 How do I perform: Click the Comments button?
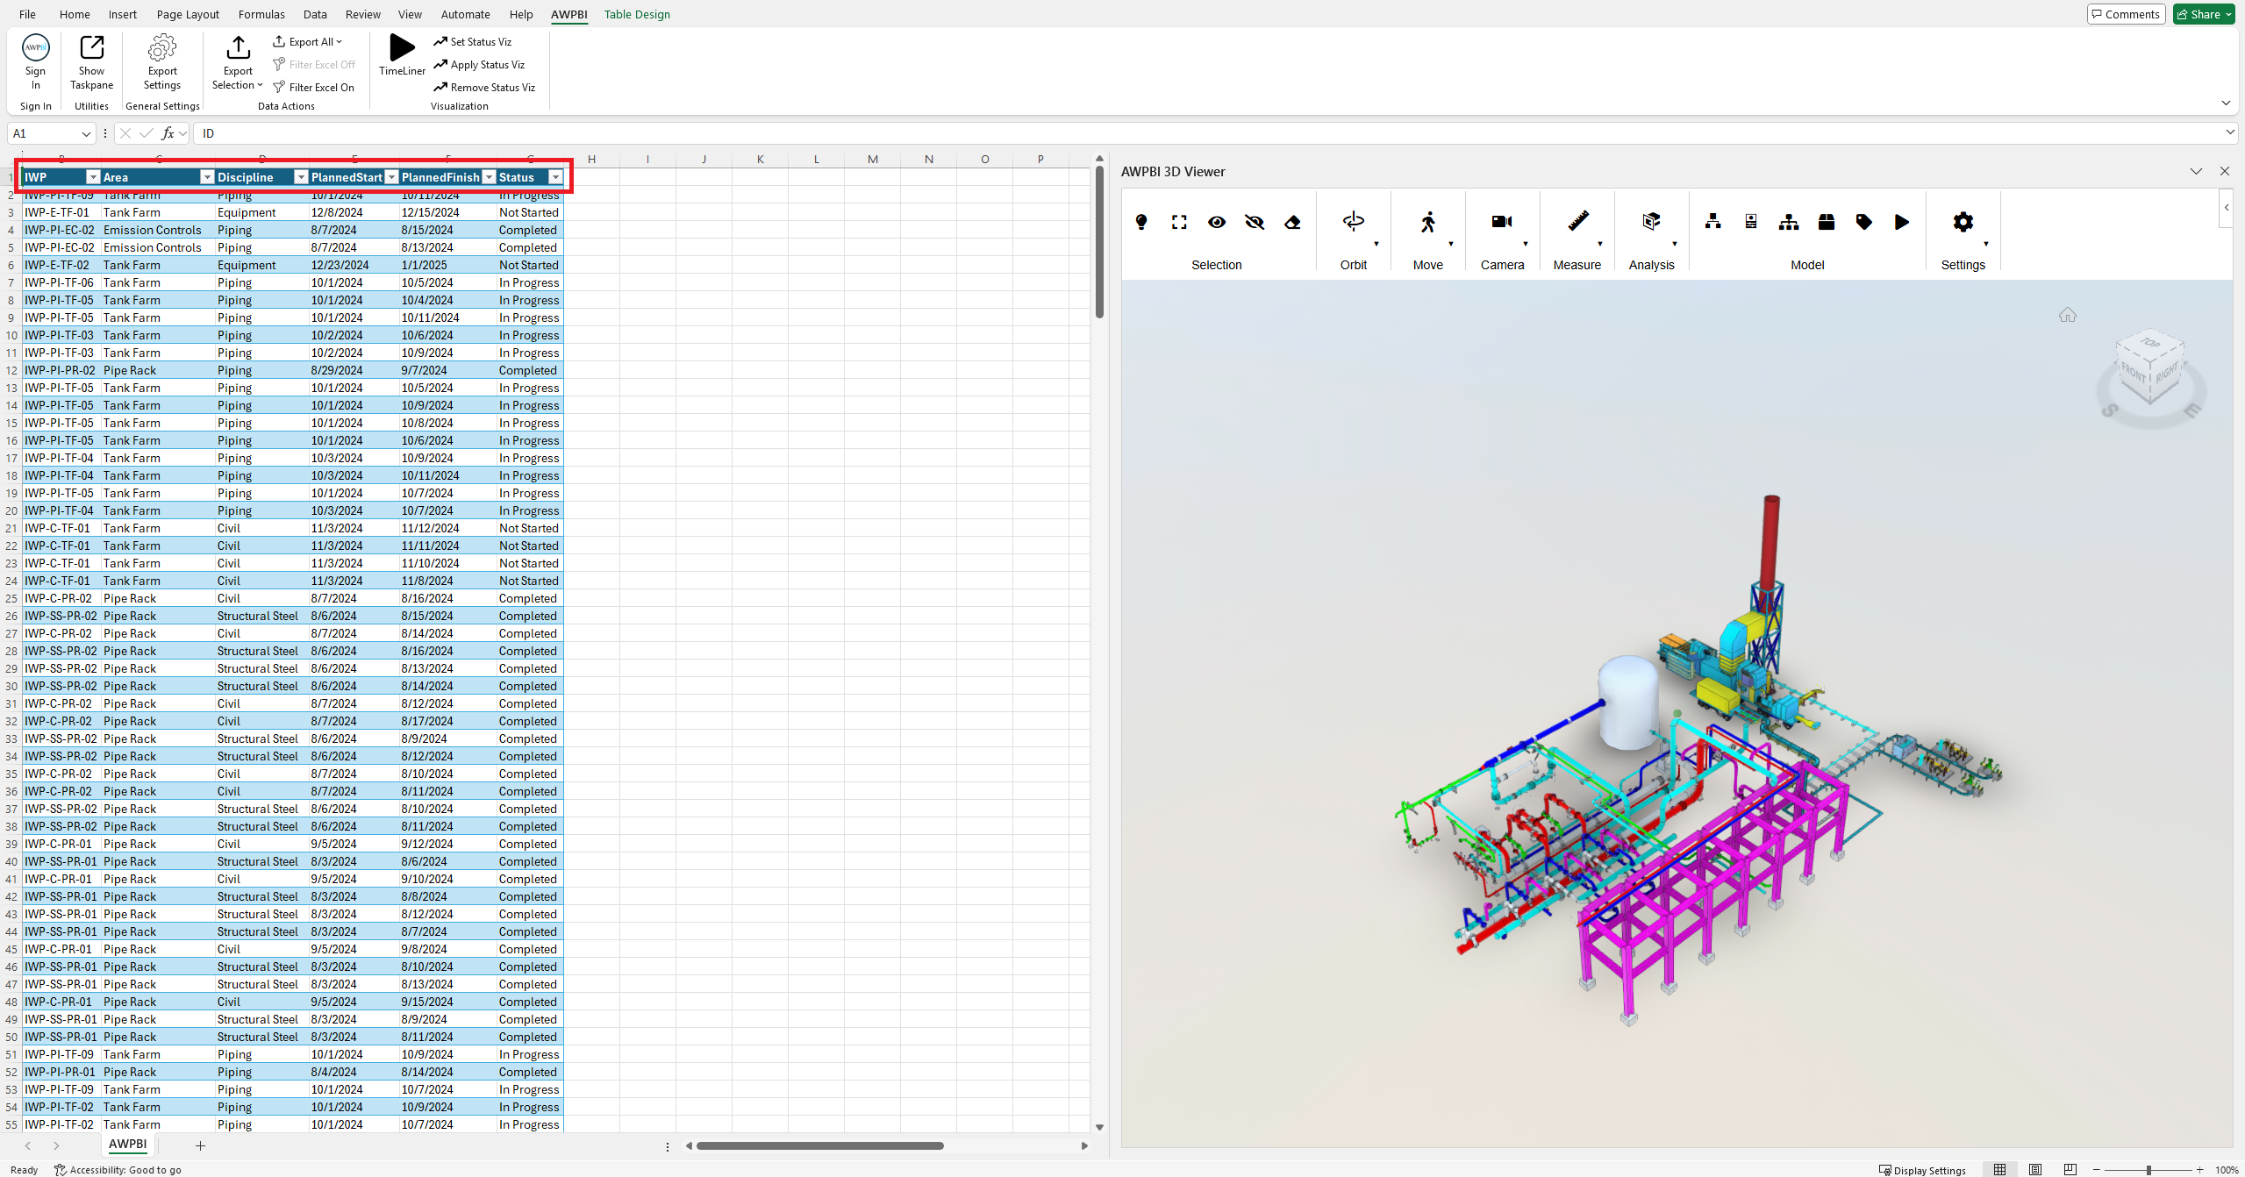coord(2126,14)
